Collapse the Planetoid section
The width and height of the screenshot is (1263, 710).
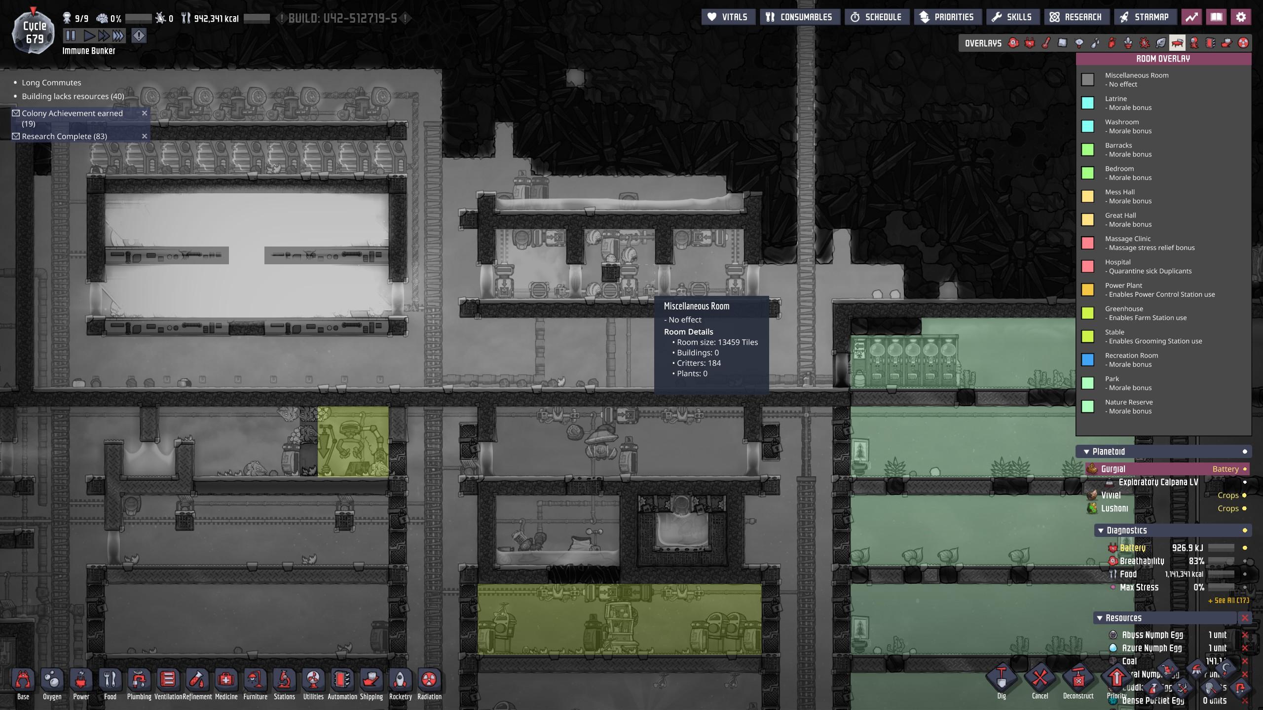[x=1086, y=452]
